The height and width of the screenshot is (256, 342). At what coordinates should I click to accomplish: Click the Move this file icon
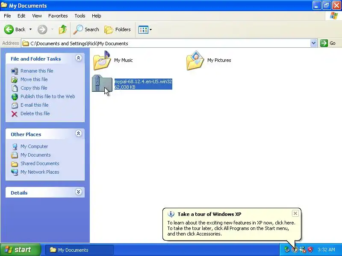[x=15, y=80]
